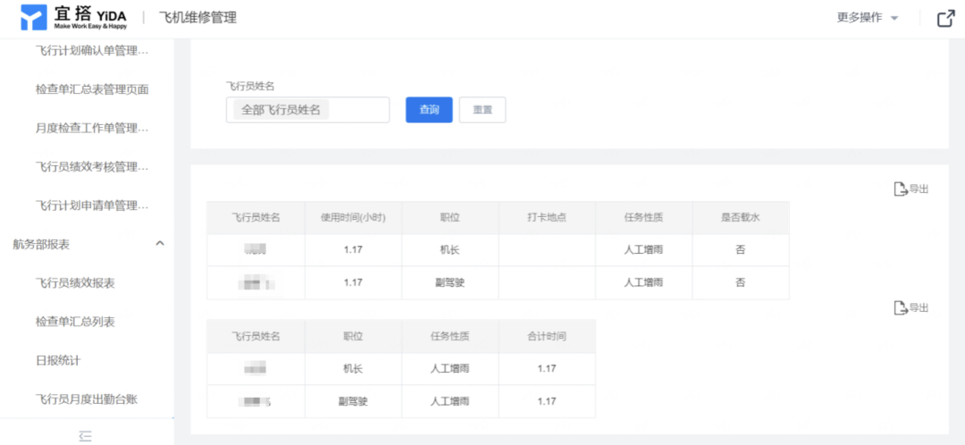
Task: Click the 查询 button
Action: click(x=429, y=110)
